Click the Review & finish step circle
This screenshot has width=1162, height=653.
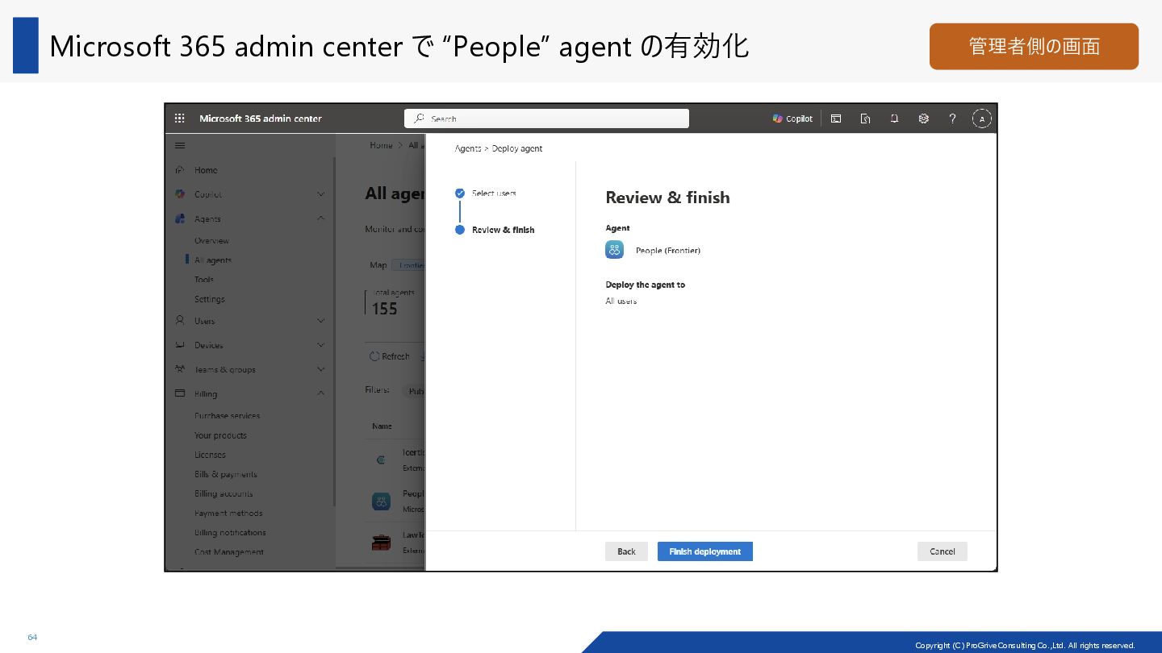tap(460, 230)
